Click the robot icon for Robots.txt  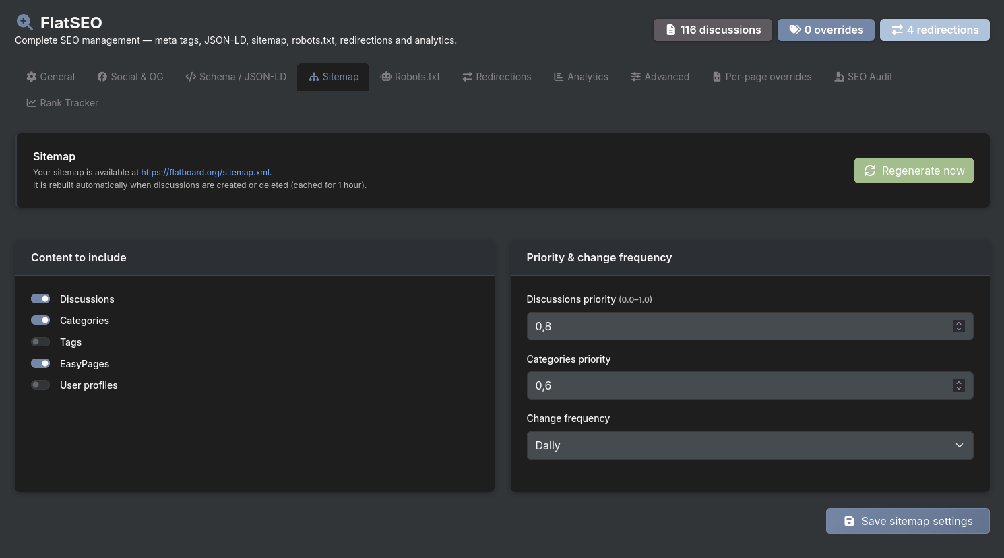tap(386, 77)
